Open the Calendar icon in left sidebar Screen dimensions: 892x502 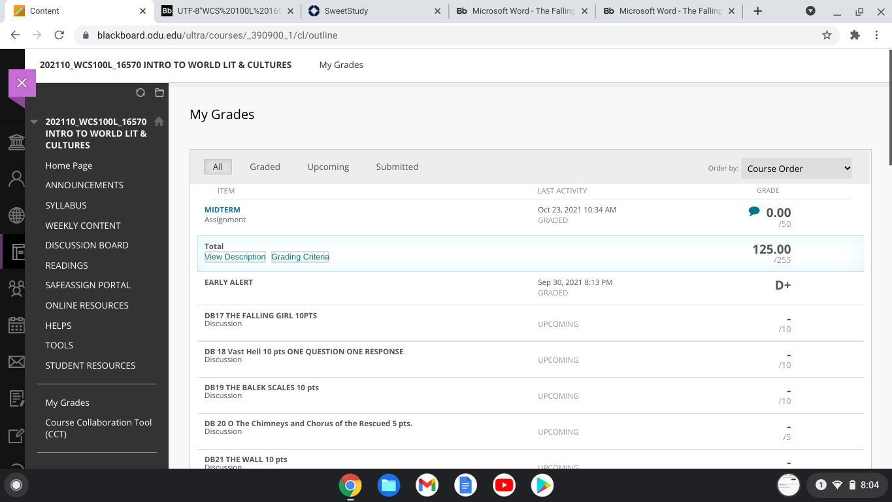pyautogui.click(x=16, y=325)
